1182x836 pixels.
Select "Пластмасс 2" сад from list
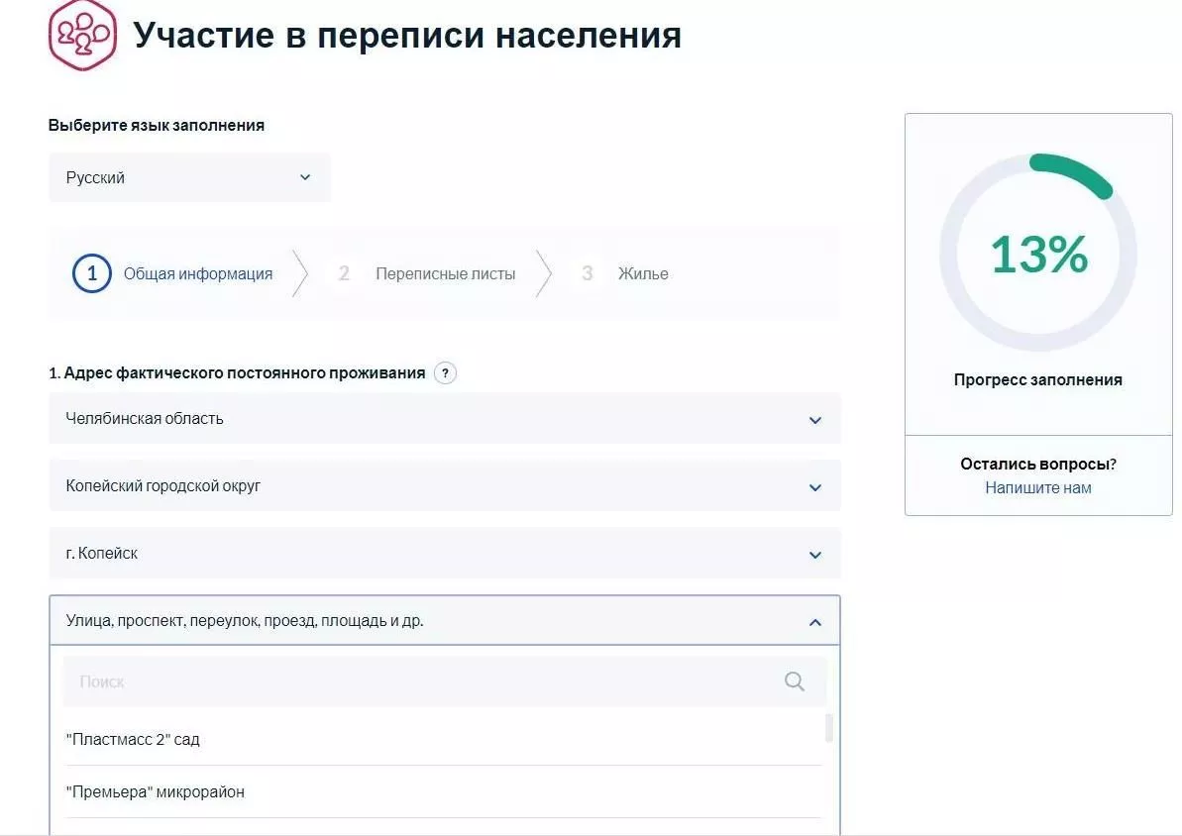[134, 739]
